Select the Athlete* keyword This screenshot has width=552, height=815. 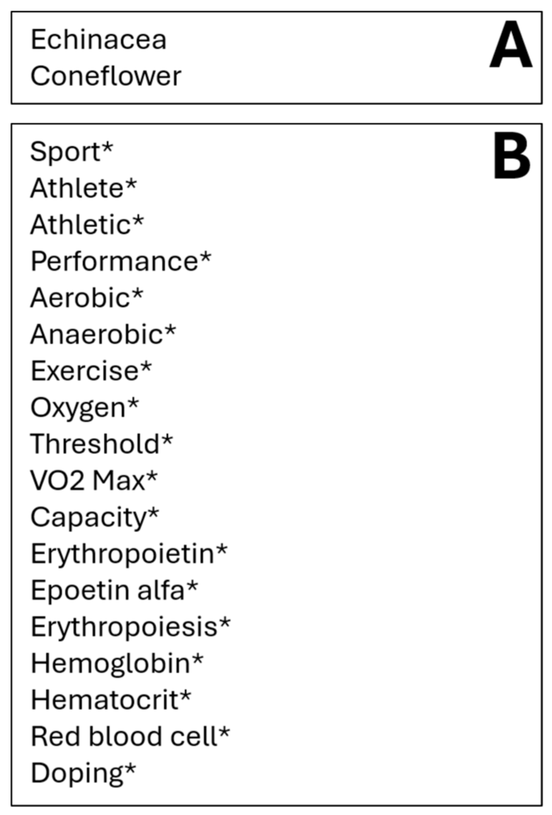pos(84,188)
